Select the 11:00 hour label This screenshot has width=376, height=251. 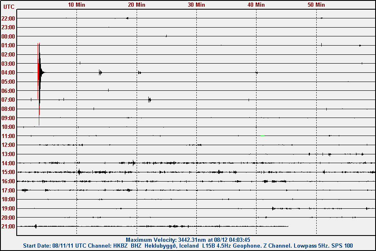pos(8,136)
